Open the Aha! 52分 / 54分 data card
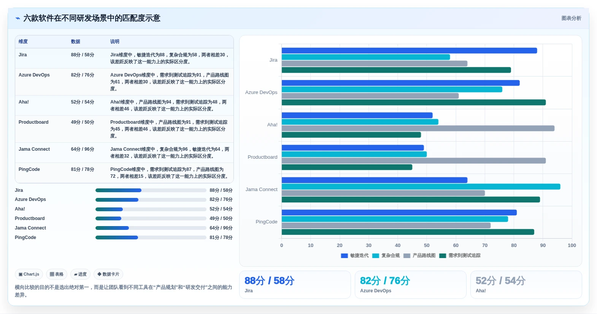 [x=526, y=285]
